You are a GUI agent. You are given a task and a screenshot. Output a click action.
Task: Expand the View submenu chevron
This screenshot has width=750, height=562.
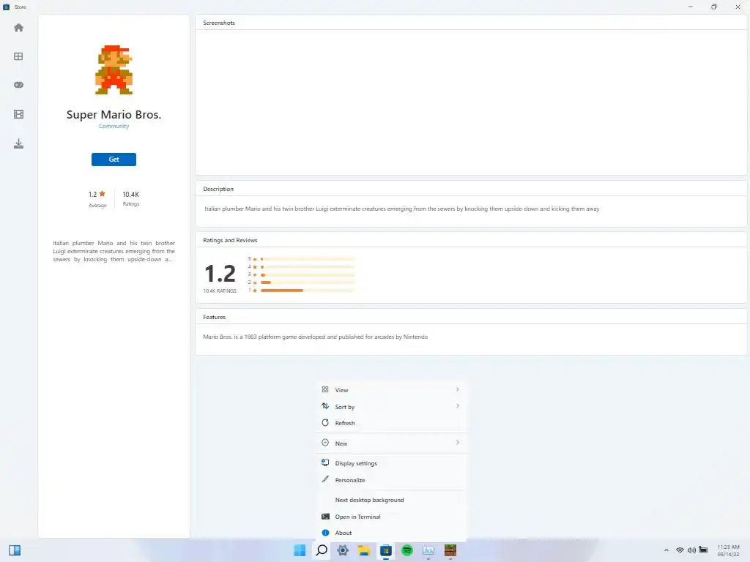[457, 389]
